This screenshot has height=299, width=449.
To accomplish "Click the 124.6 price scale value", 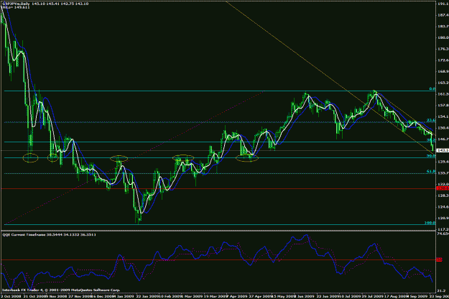I will [x=443, y=207].
